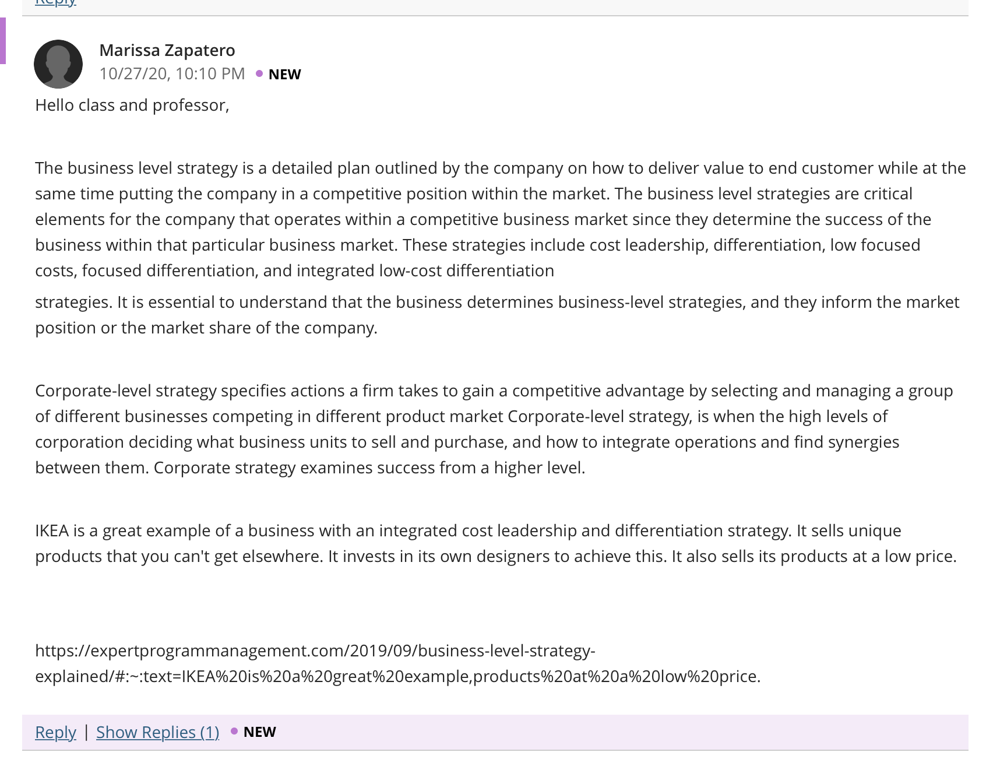This screenshot has width=986, height=759.
Task: Click the NEW badge next to Show Replies
Action: [x=259, y=732]
